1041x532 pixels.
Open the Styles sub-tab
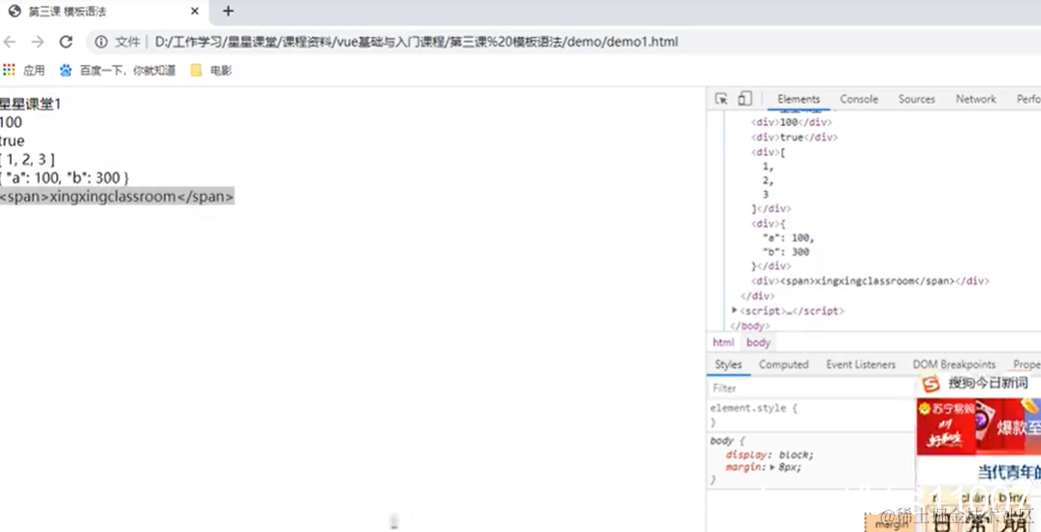(x=729, y=364)
